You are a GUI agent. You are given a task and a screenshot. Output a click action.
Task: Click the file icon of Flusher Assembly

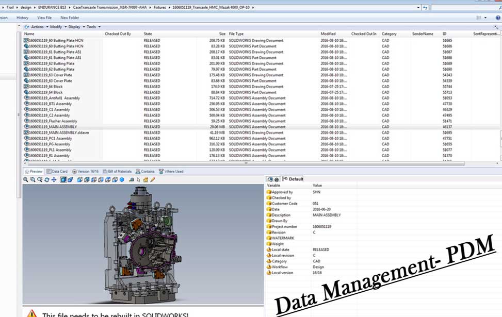point(26,121)
